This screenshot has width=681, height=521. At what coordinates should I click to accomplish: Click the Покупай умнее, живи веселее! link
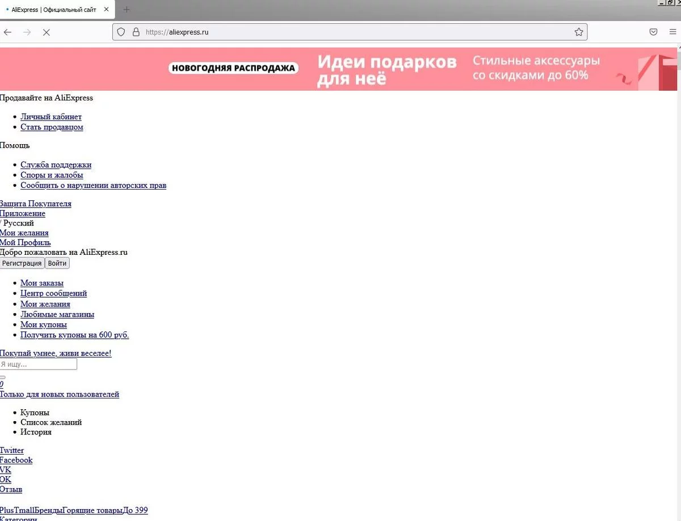tap(56, 354)
